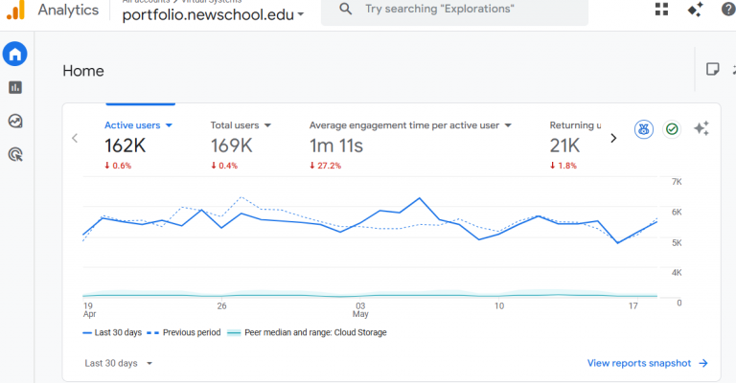Viewport: 736px width, 383px height.
Task: Click the 7K y-axis label
Action: (677, 182)
